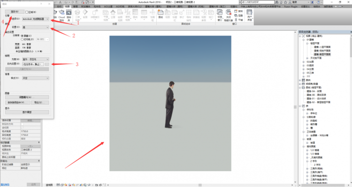Viewport: 352px width, 187px height.
Task: Click the binoculars search icon in title bar
Action: pyautogui.click(x=276, y=2)
